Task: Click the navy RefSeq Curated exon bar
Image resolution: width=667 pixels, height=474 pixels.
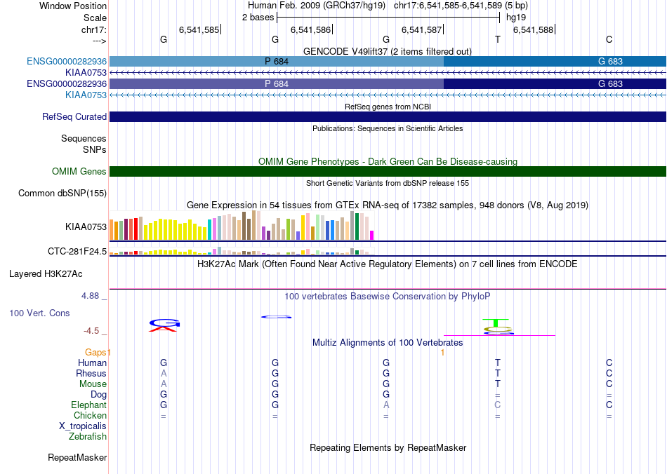Action: click(x=388, y=117)
